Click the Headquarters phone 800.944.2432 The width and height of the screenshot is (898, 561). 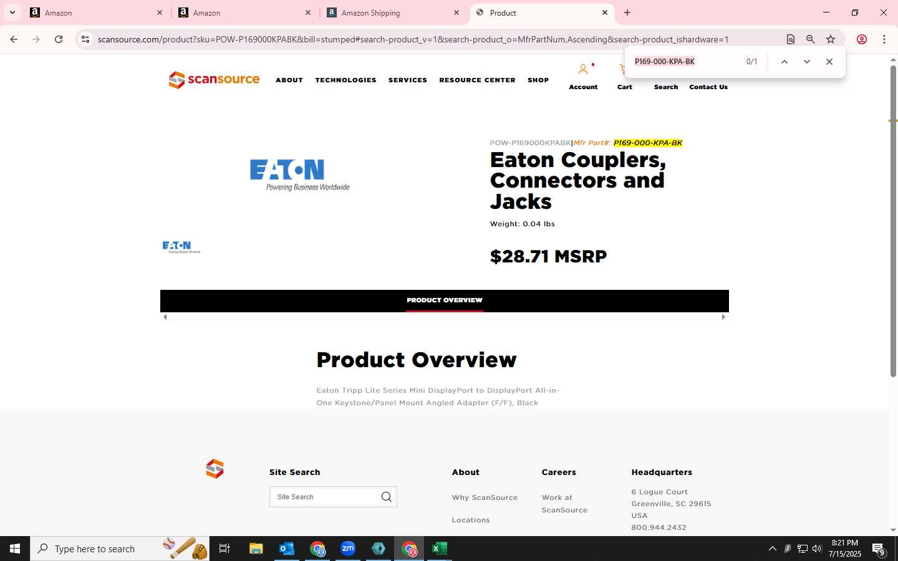[x=659, y=527]
